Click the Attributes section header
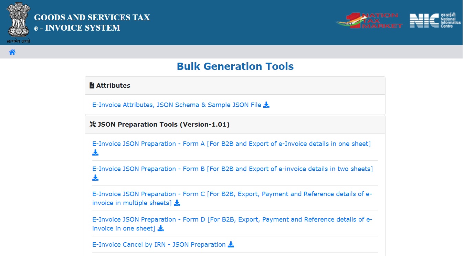 235,86
